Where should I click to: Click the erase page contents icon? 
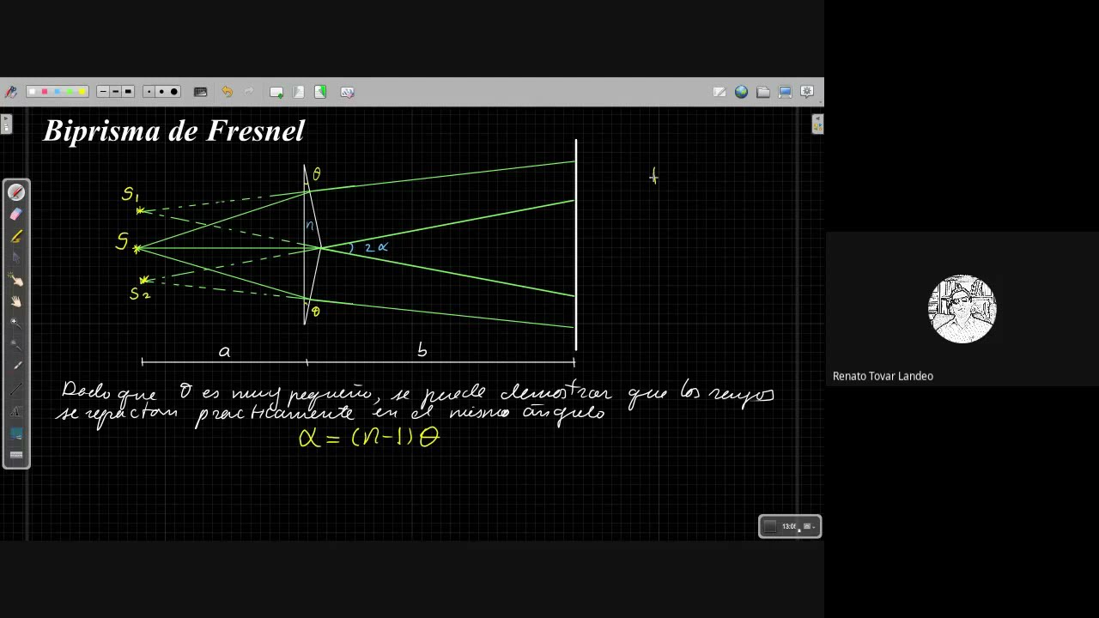pos(347,92)
